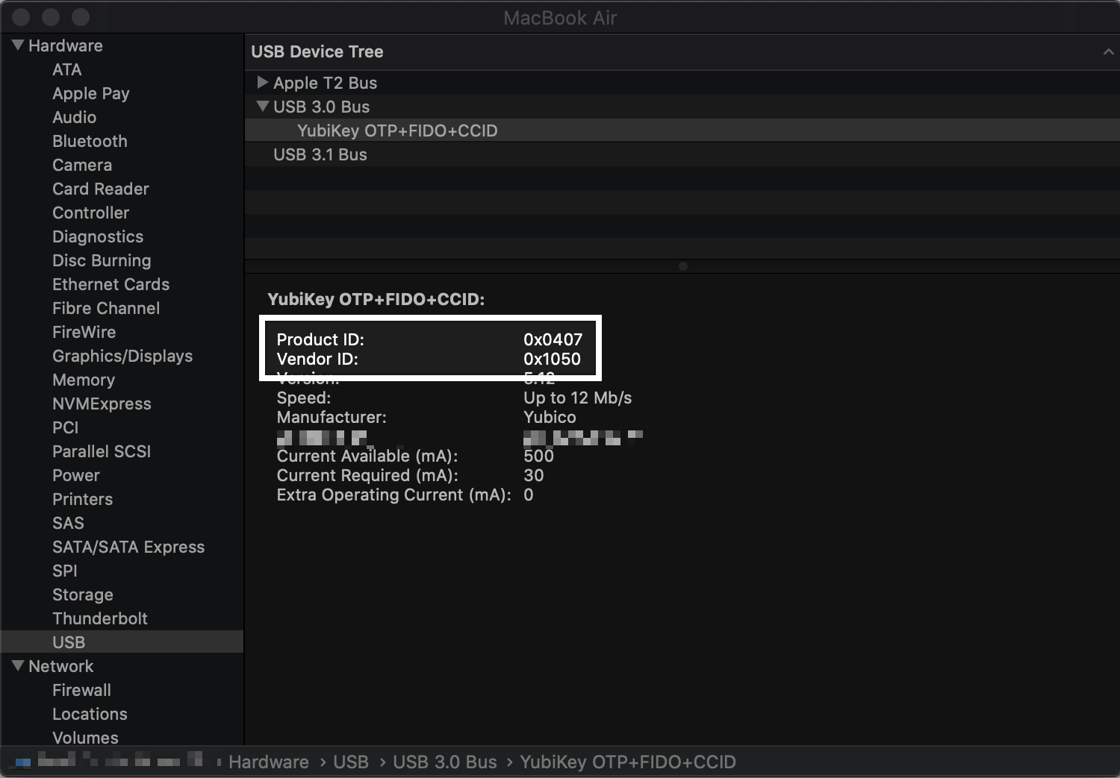Click USB 3.0 Bus in the path bar
1120x778 pixels.
(444, 762)
